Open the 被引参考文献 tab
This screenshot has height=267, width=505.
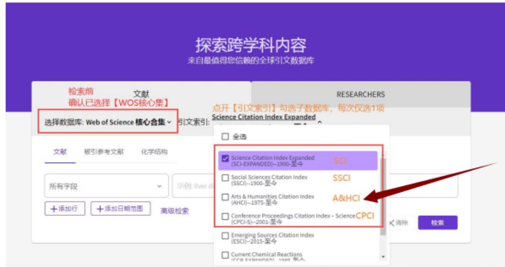[x=104, y=151]
